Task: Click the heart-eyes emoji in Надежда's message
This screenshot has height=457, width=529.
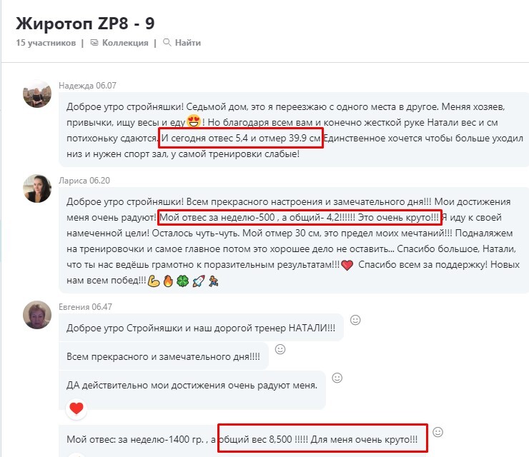Action: click(x=194, y=121)
